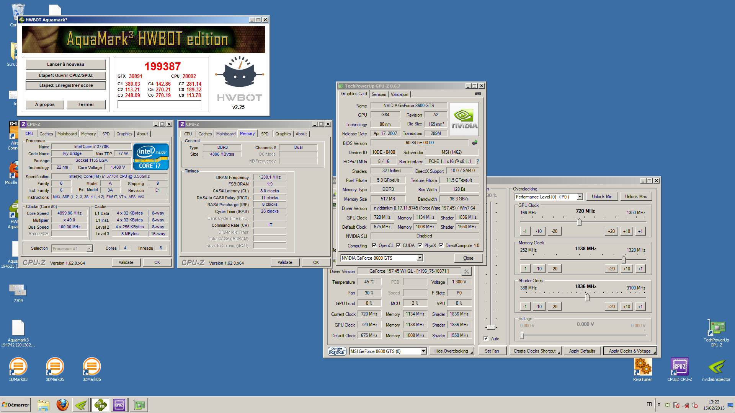Screen dimensions: 735x413
Task: Open Firefox from the taskbar
Action: tap(62, 405)
